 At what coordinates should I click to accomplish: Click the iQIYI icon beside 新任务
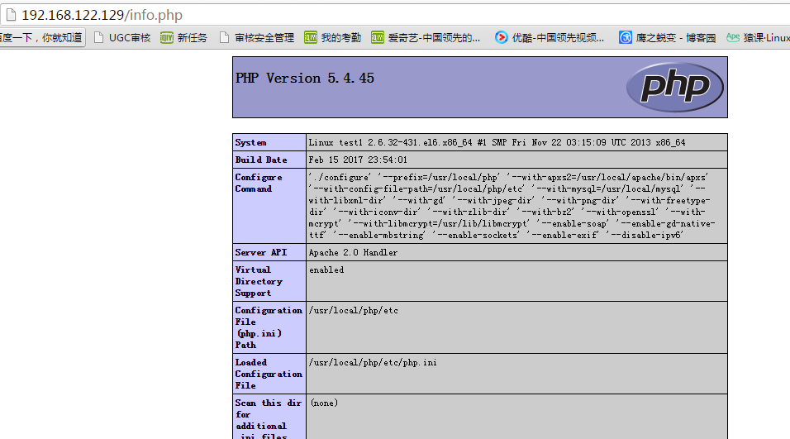click(x=167, y=38)
